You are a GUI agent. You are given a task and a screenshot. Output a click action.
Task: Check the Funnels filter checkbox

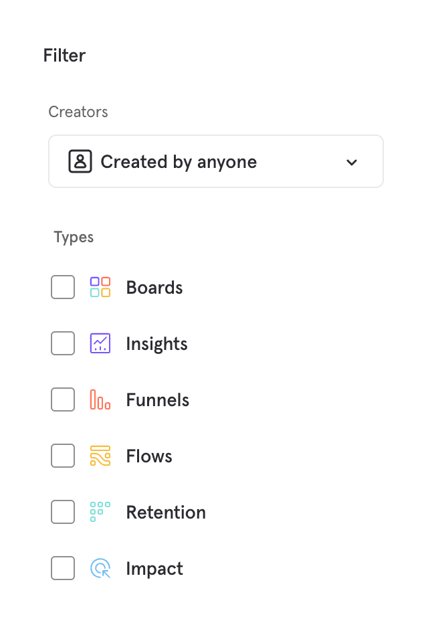tap(63, 400)
